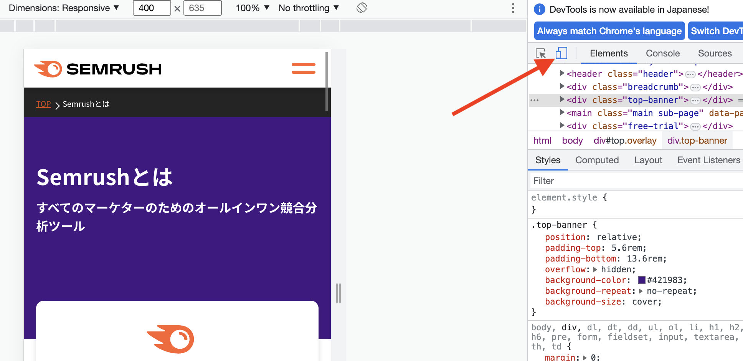The height and width of the screenshot is (361, 743).
Task: Select html in the DOM breadcrumb
Action: pos(542,141)
